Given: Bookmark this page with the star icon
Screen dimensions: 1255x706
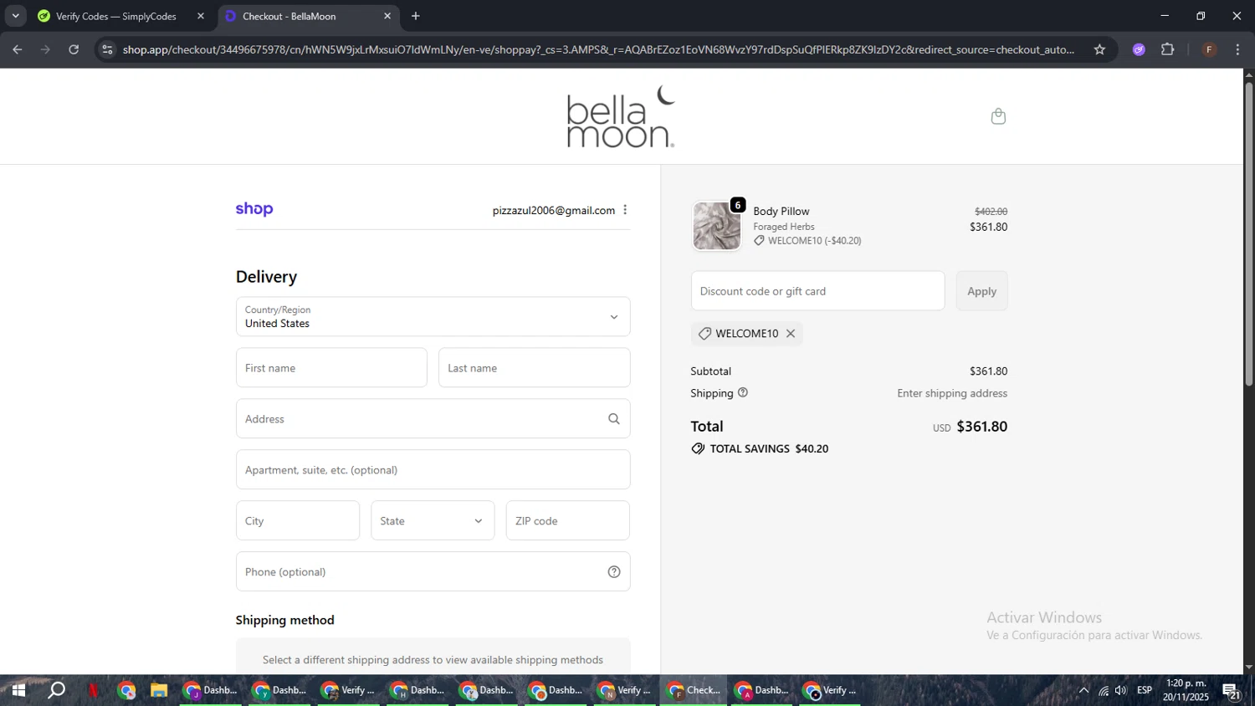Looking at the screenshot, I should click(1099, 49).
